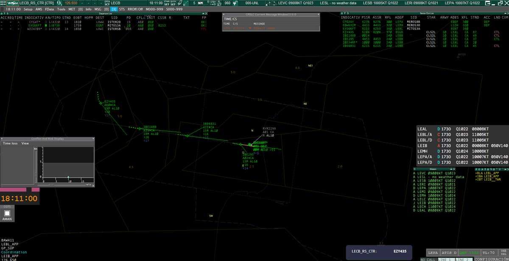Image resolution: width=509 pixels, height=261 pixels.
Task: Click the ATIS D button
Action: coord(449,253)
